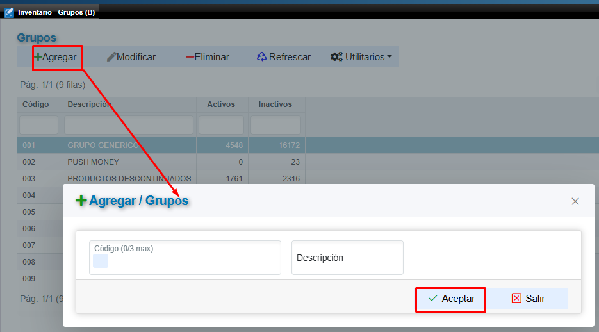The width and height of the screenshot is (599, 332).
Task: Click code cell 006
Action: pos(29,228)
